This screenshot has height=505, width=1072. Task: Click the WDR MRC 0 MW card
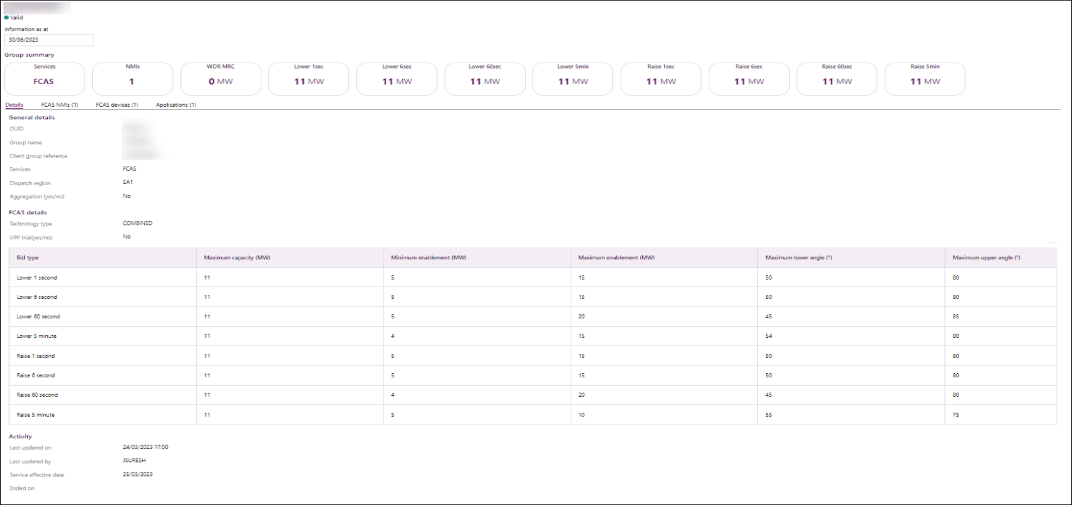(221, 78)
